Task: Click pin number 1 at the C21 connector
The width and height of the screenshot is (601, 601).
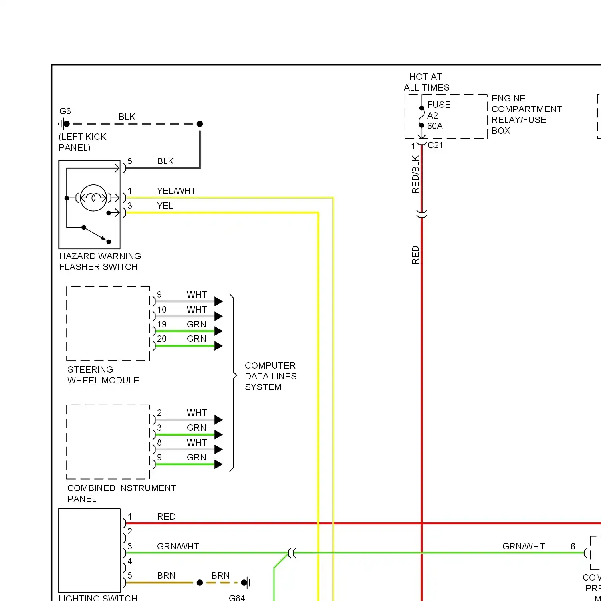Action: click(413, 146)
